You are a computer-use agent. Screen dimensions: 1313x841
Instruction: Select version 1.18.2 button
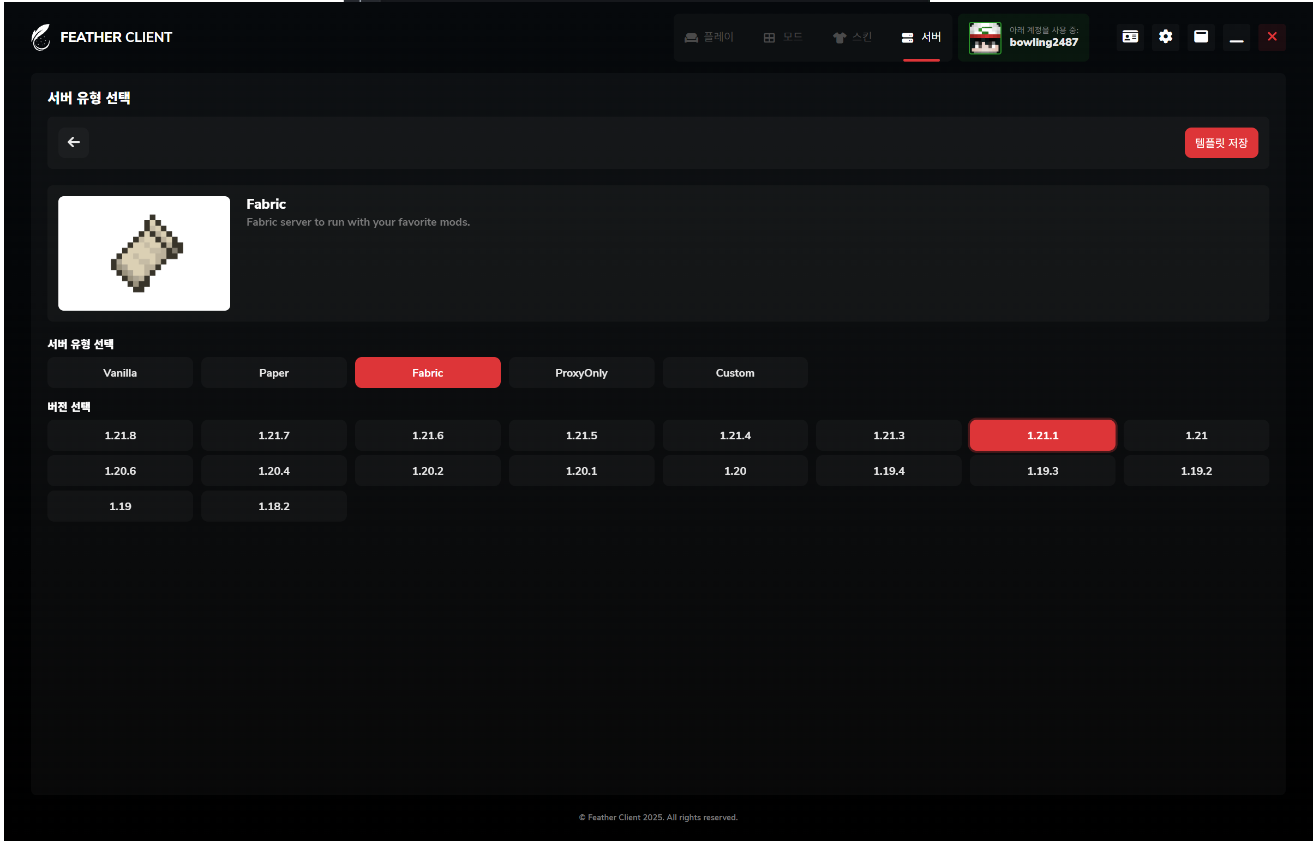[274, 507]
